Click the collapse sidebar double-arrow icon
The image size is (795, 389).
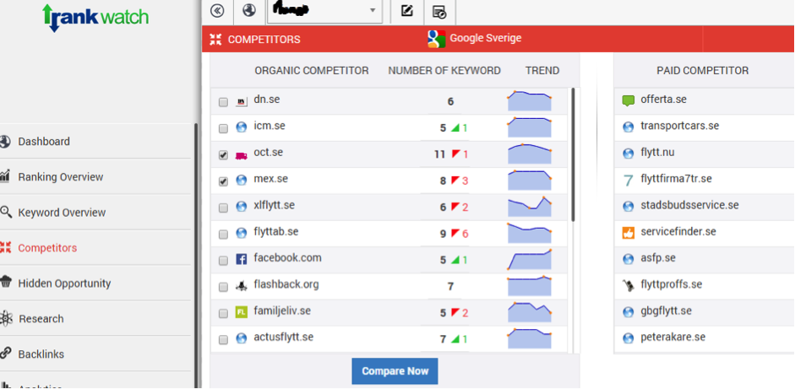pyautogui.click(x=217, y=11)
